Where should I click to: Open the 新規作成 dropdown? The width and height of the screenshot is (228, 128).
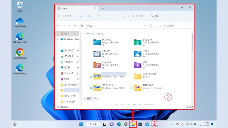point(66,16)
